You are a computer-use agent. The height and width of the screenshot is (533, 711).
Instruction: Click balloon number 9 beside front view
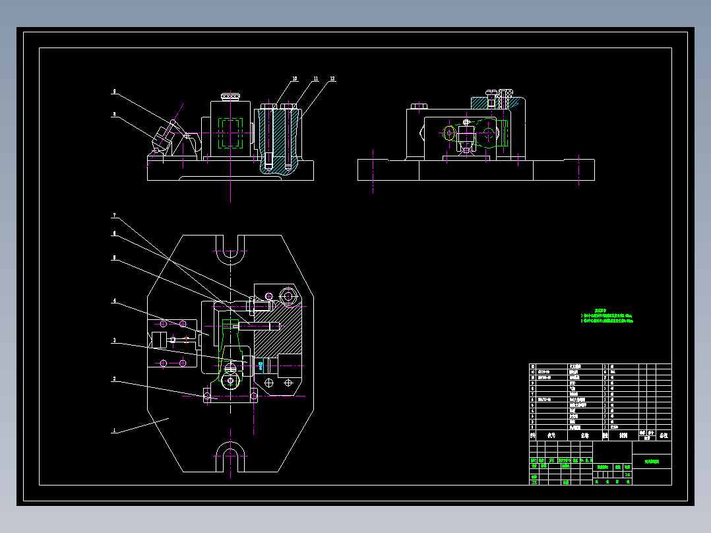[x=114, y=91]
